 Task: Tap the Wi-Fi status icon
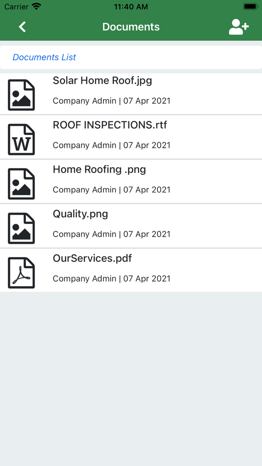click(x=36, y=7)
